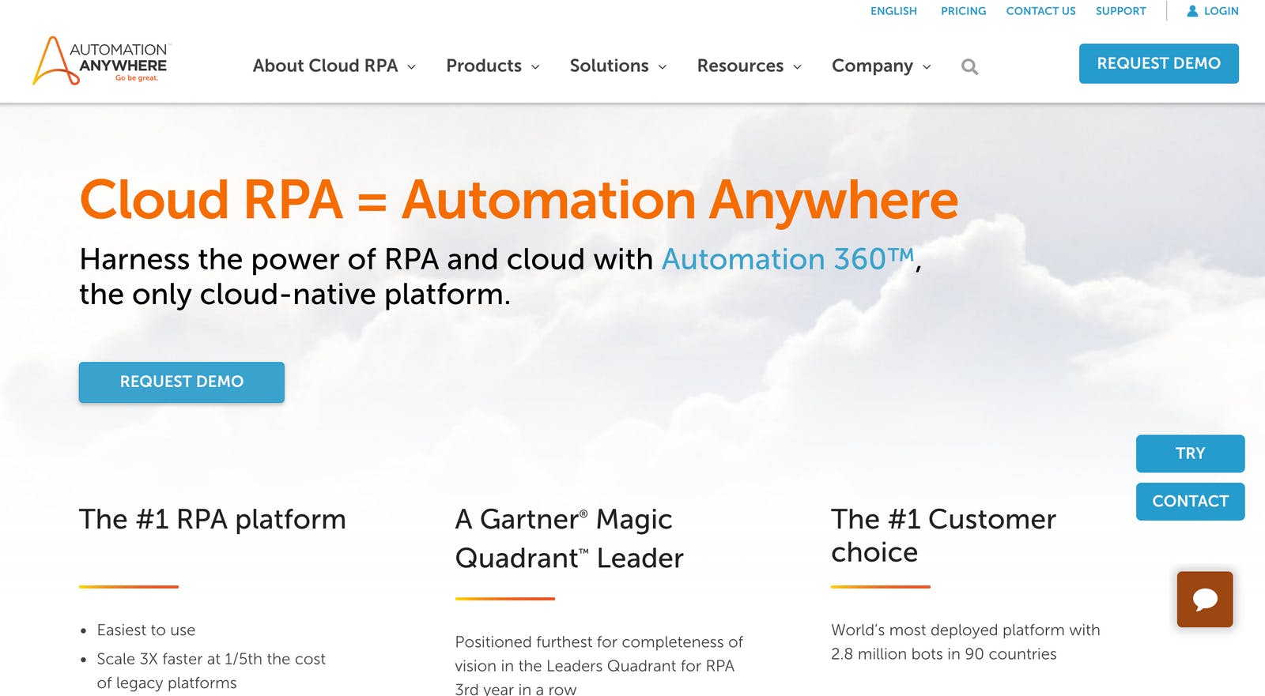Click the hero REQUEST DEMO button

point(182,382)
